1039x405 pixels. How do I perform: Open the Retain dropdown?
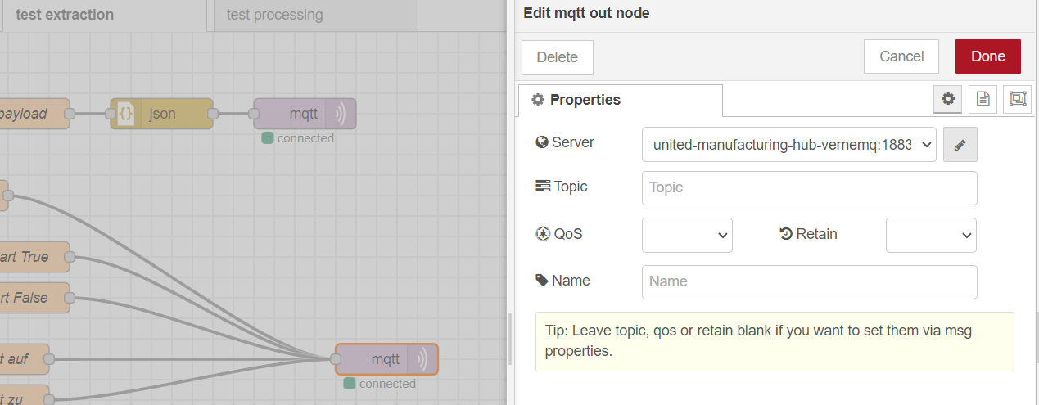[x=931, y=235]
